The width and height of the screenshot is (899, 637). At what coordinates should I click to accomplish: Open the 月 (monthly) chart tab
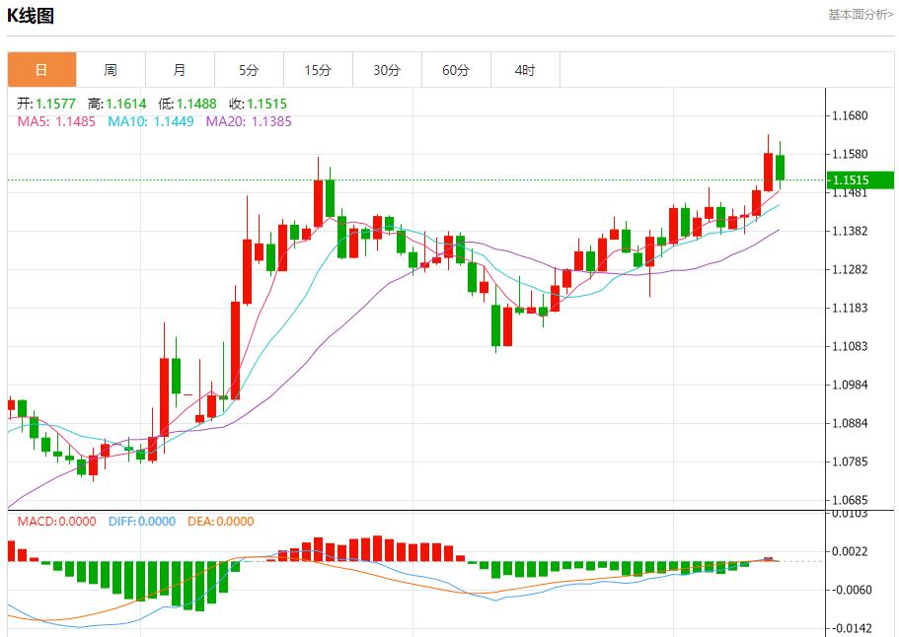click(180, 70)
